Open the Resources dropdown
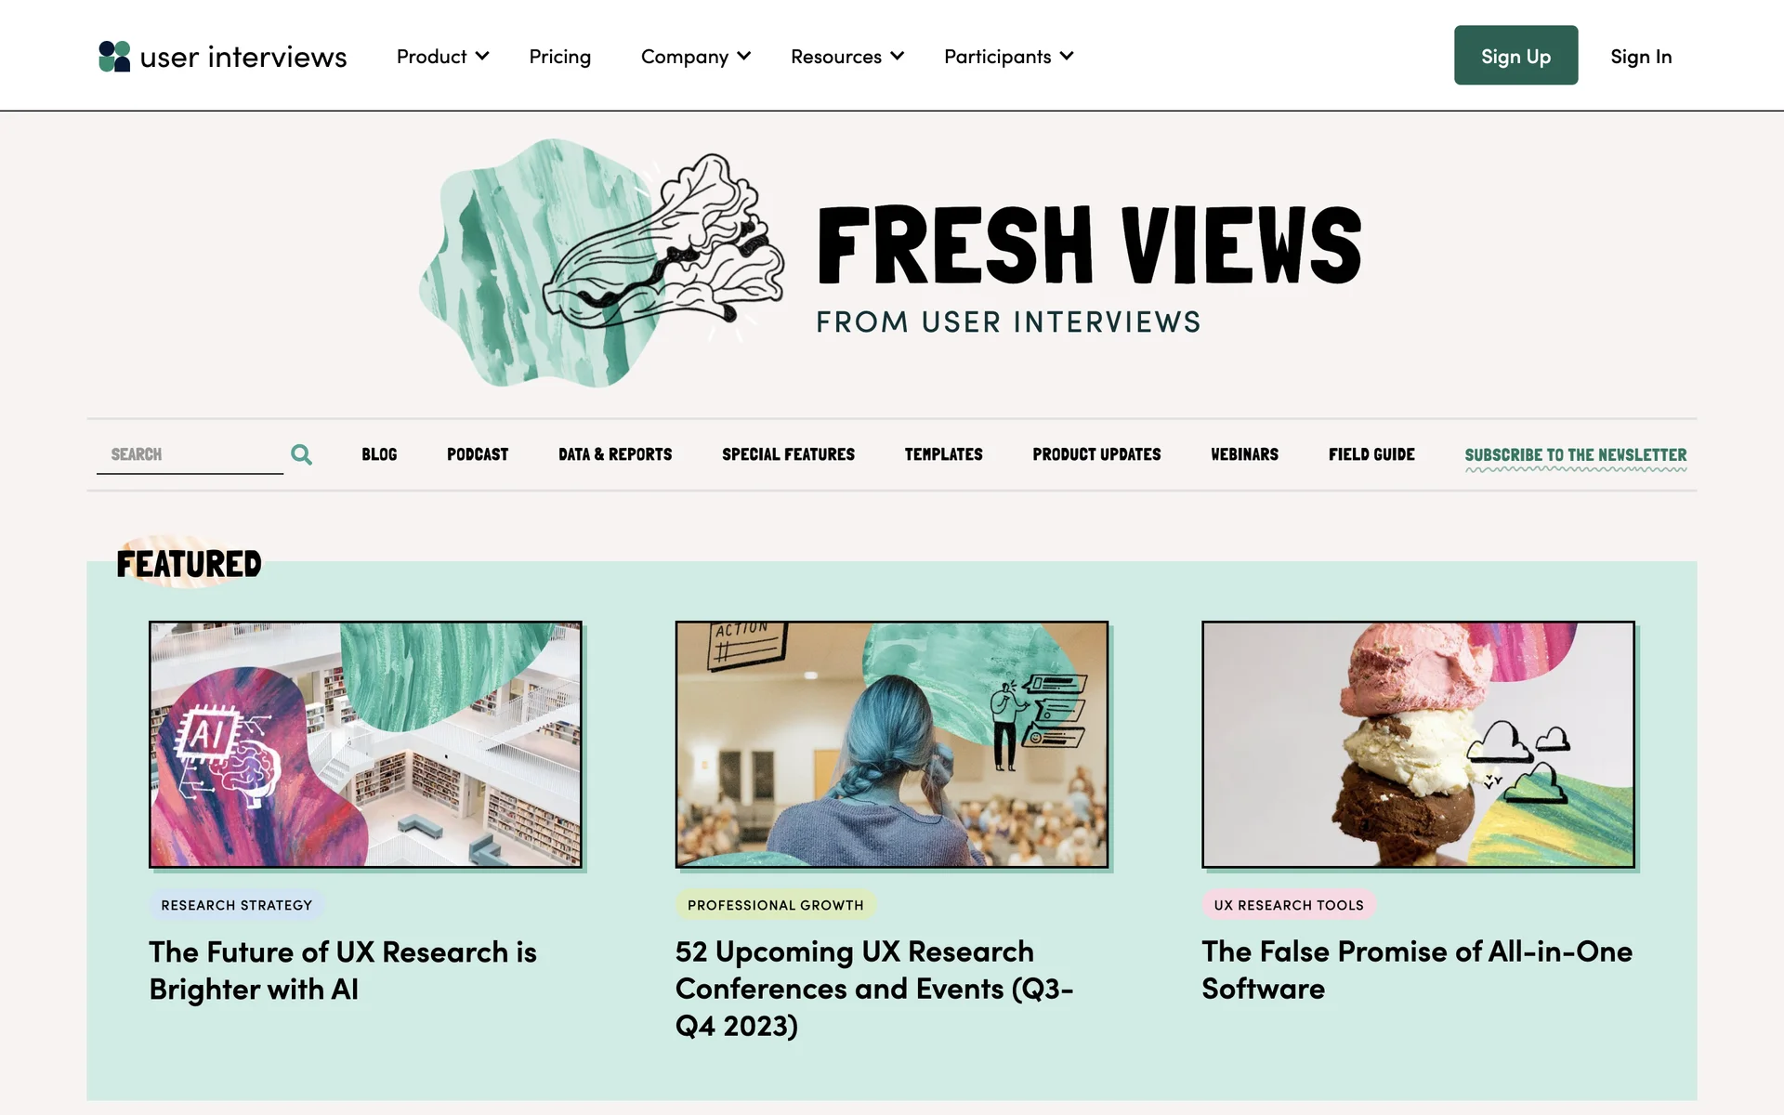The width and height of the screenshot is (1784, 1115). (846, 57)
